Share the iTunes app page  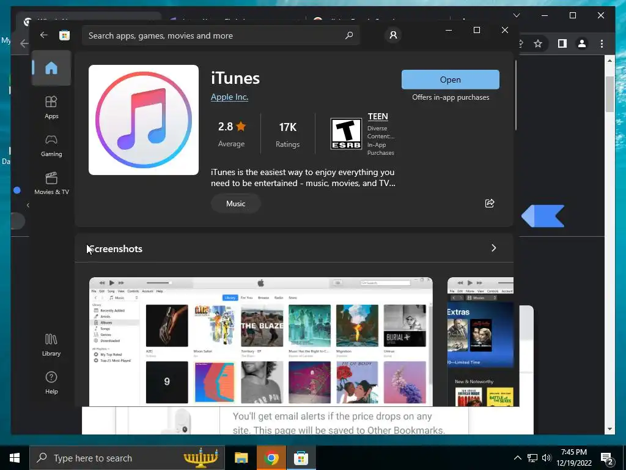[x=490, y=203]
